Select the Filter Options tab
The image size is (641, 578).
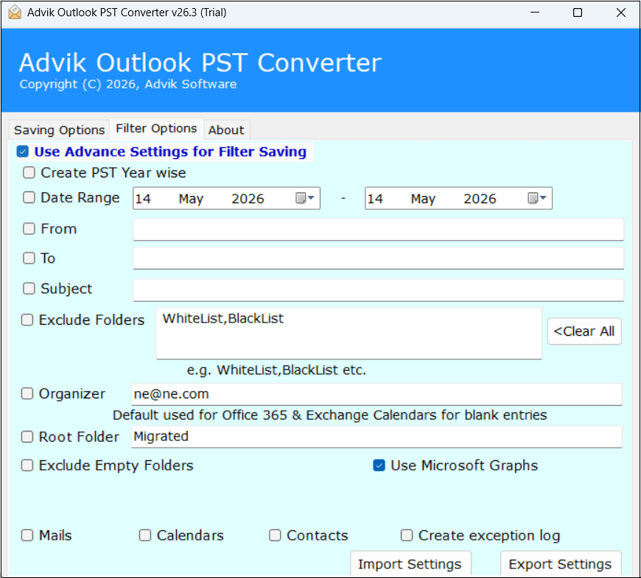pyautogui.click(x=156, y=129)
